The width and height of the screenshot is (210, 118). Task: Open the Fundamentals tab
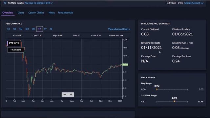(x=66, y=13)
